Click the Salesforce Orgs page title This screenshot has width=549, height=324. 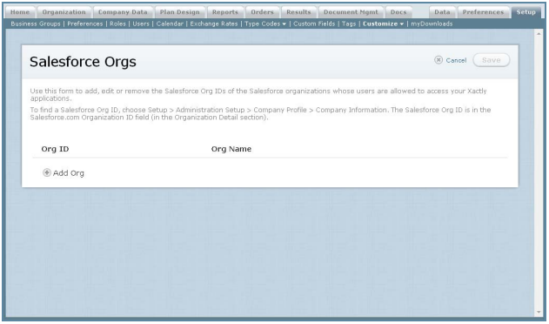(83, 62)
